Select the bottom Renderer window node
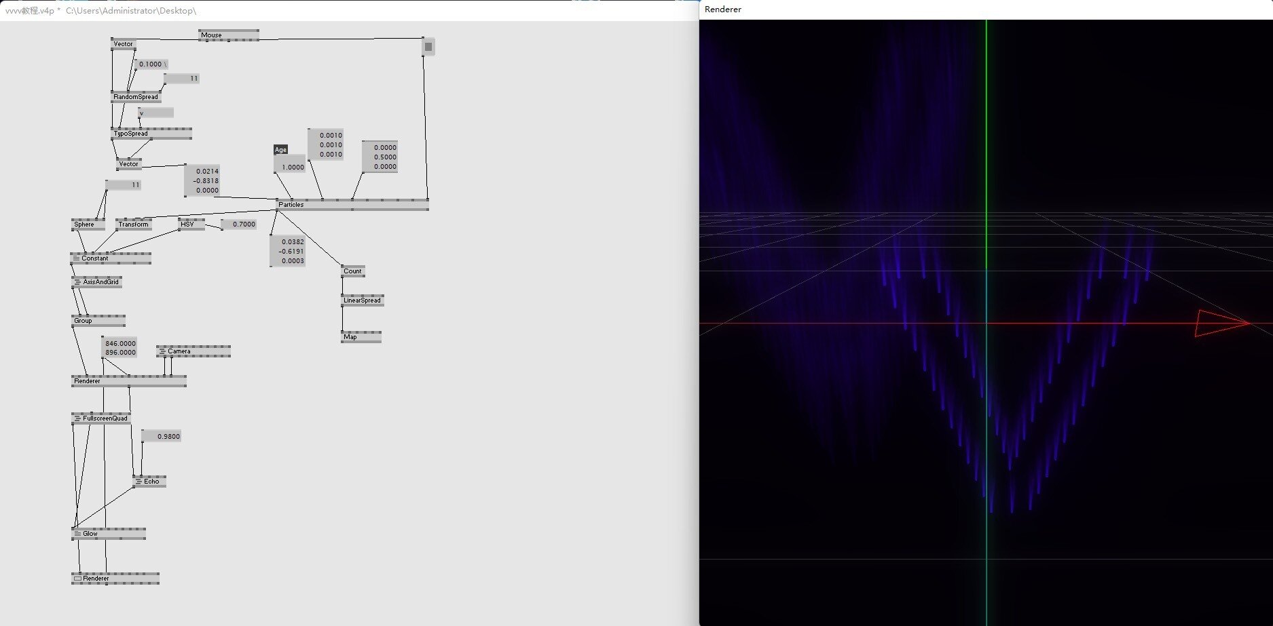The image size is (1273, 626). 115,579
